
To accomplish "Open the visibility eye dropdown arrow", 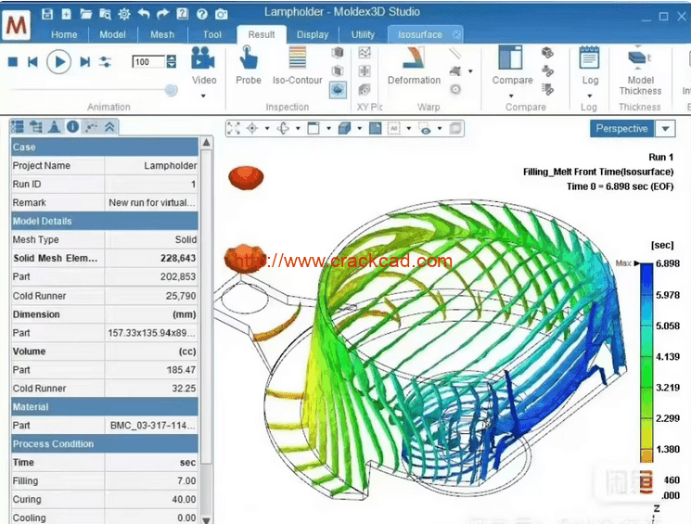I will 440,128.
